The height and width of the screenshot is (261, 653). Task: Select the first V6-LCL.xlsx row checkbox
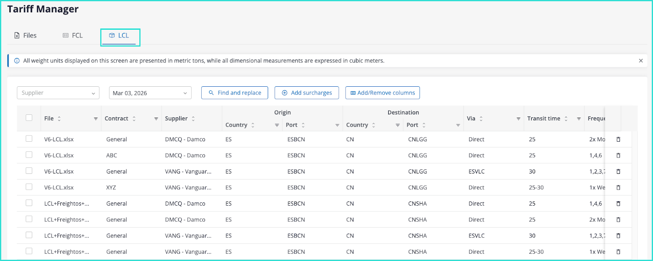point(29,138)
